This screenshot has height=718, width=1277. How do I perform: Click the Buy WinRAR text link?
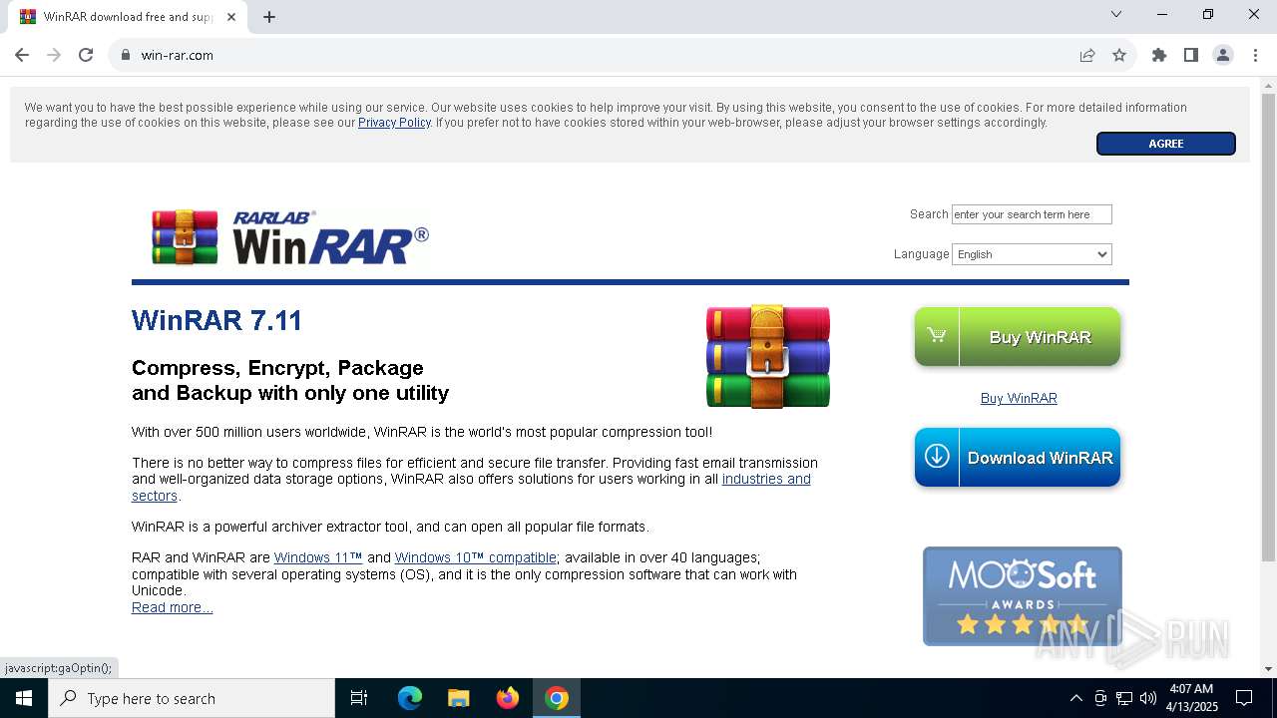1019,398
